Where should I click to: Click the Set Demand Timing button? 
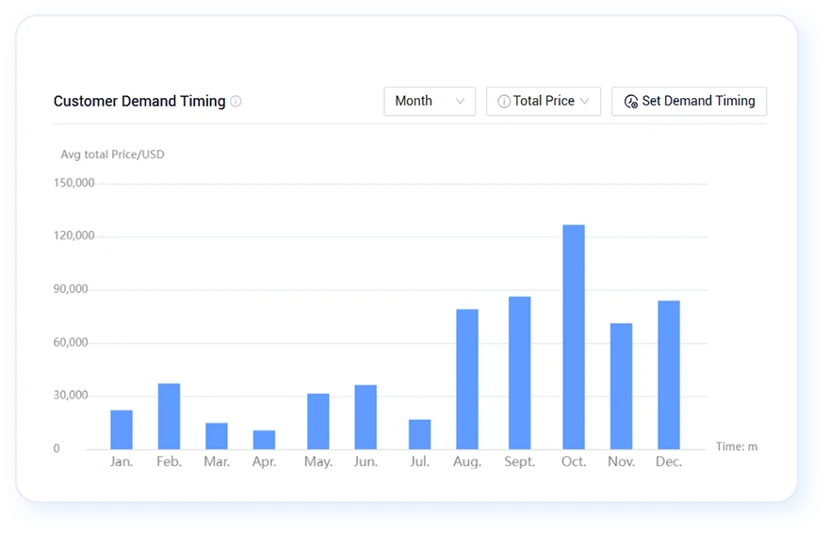(x=689, y=101)
